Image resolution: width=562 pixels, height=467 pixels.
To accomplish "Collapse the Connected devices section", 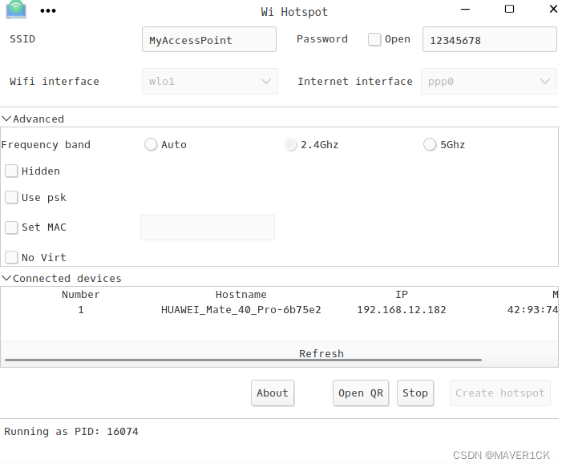I will tap(62, 278).
